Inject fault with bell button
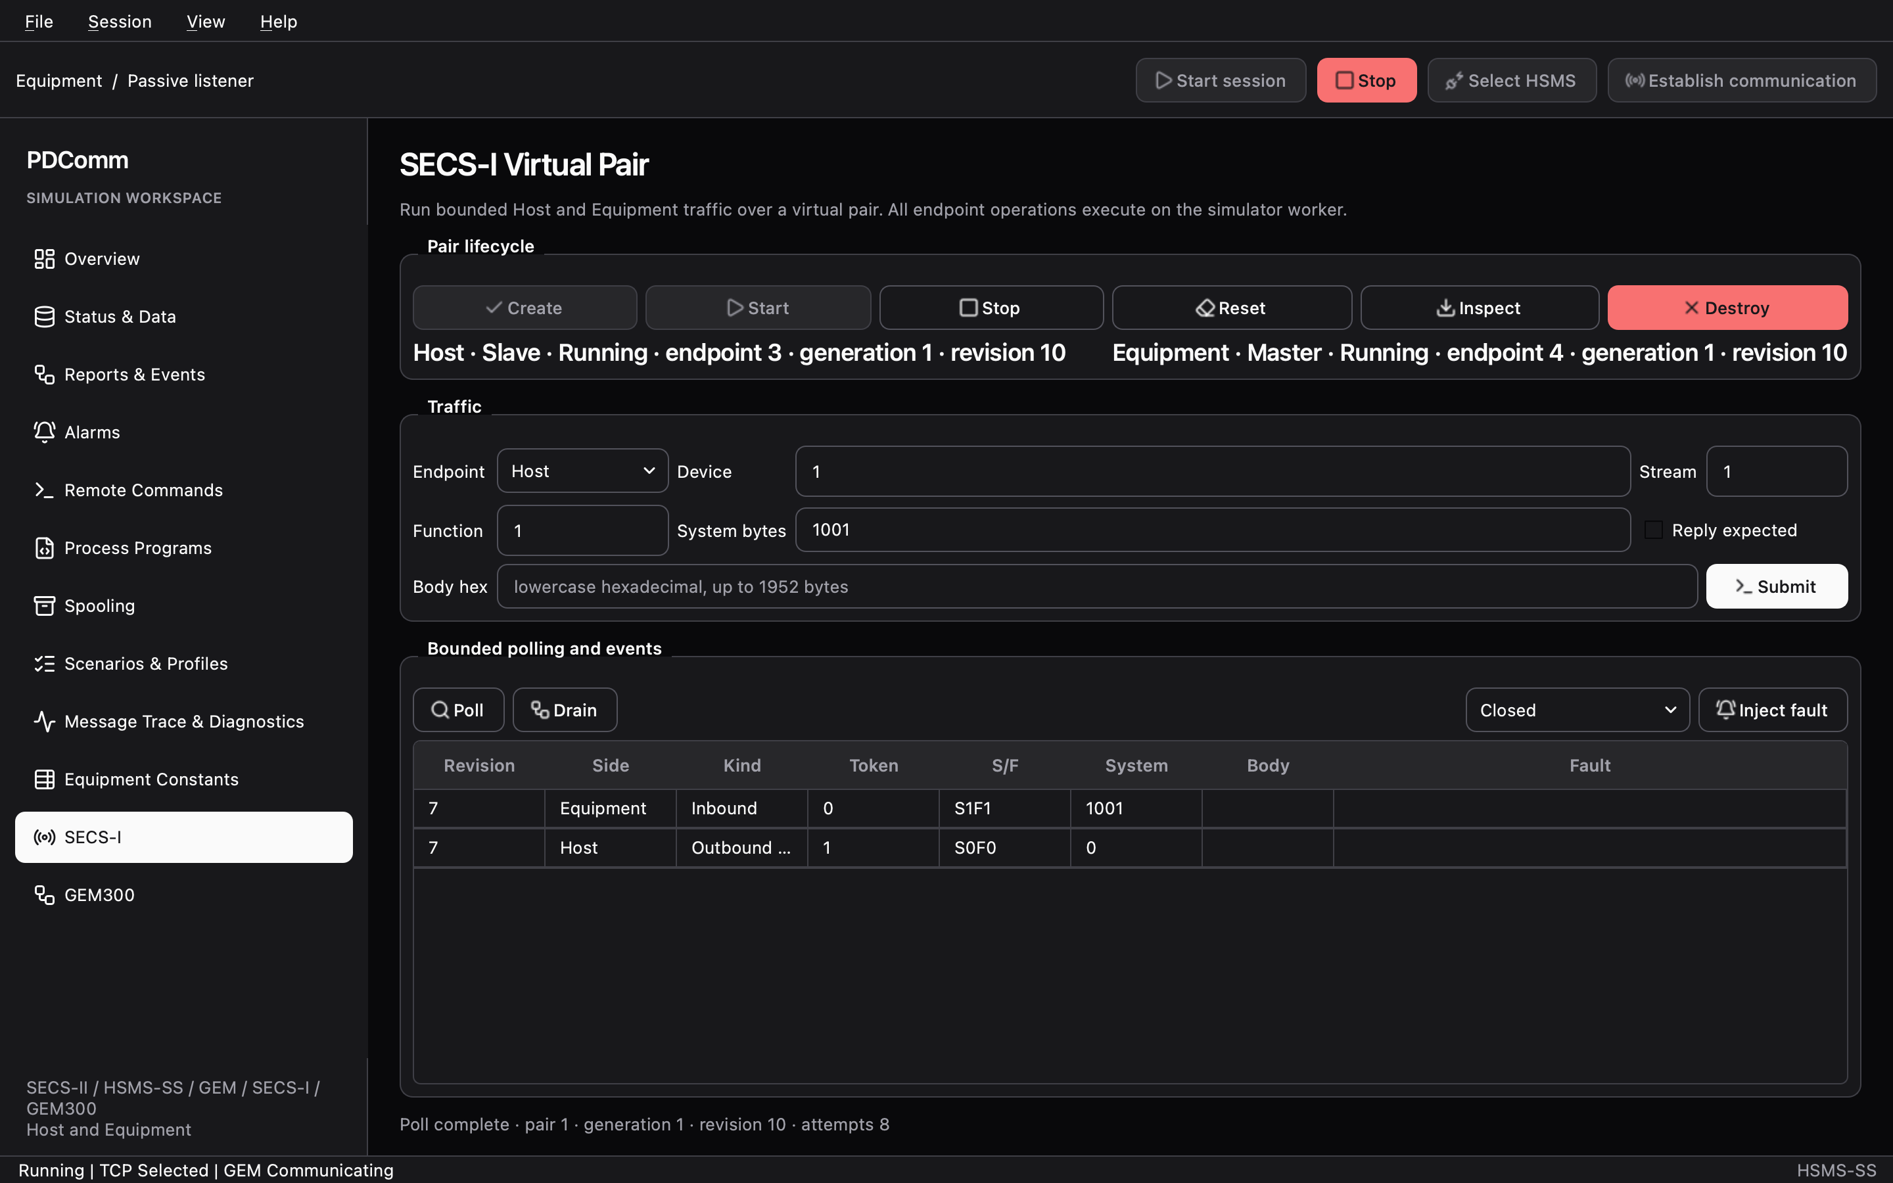Screen dimensions: 1893x1183 (1773, 710)
